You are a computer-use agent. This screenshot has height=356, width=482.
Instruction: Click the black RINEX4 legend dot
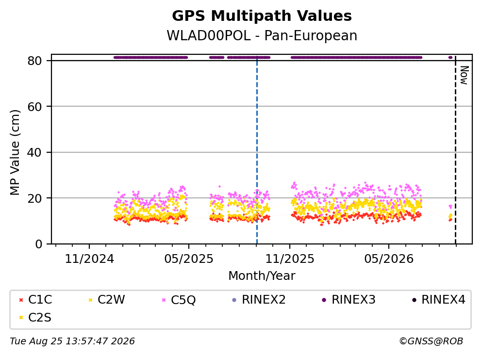click(x=414, y=300)
